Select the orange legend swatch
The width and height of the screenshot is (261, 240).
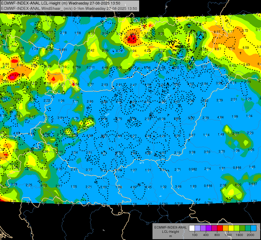(226, 228)
